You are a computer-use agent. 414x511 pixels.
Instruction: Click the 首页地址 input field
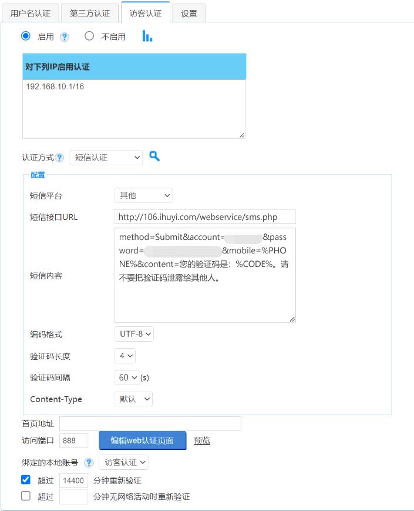(x=150, y=423)
